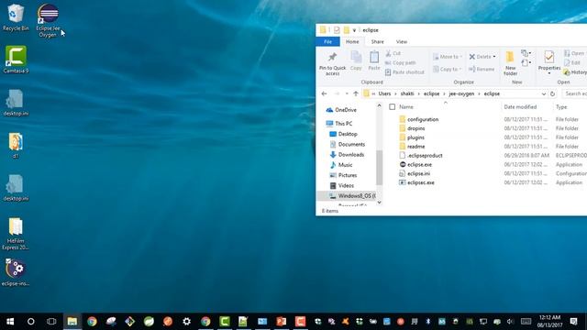
Task: Open the Recycle Bin desktop icon
Action: point(16,17)
